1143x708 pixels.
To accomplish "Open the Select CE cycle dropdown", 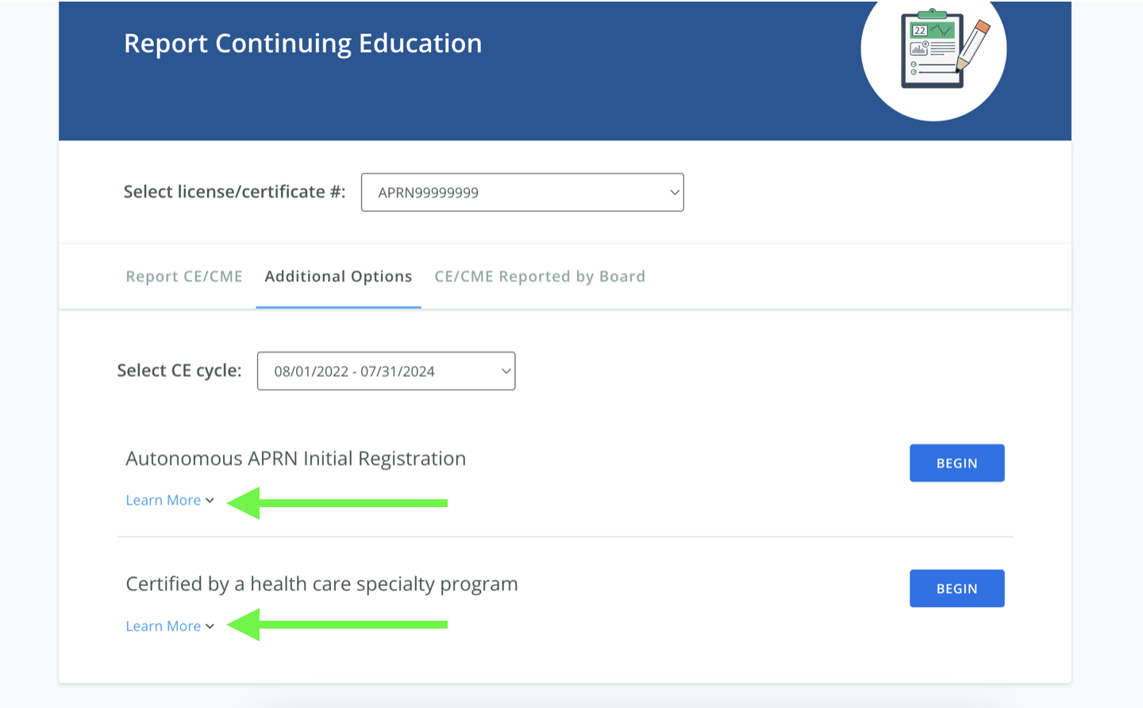I will [x=386, y=371].
